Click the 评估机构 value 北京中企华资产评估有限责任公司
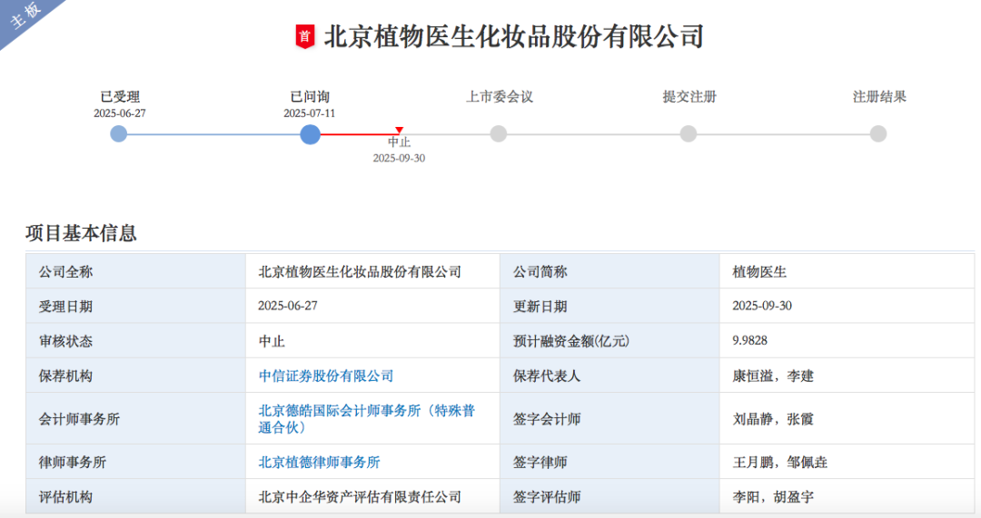Screen dimensions: 981x518 point(360,497)
